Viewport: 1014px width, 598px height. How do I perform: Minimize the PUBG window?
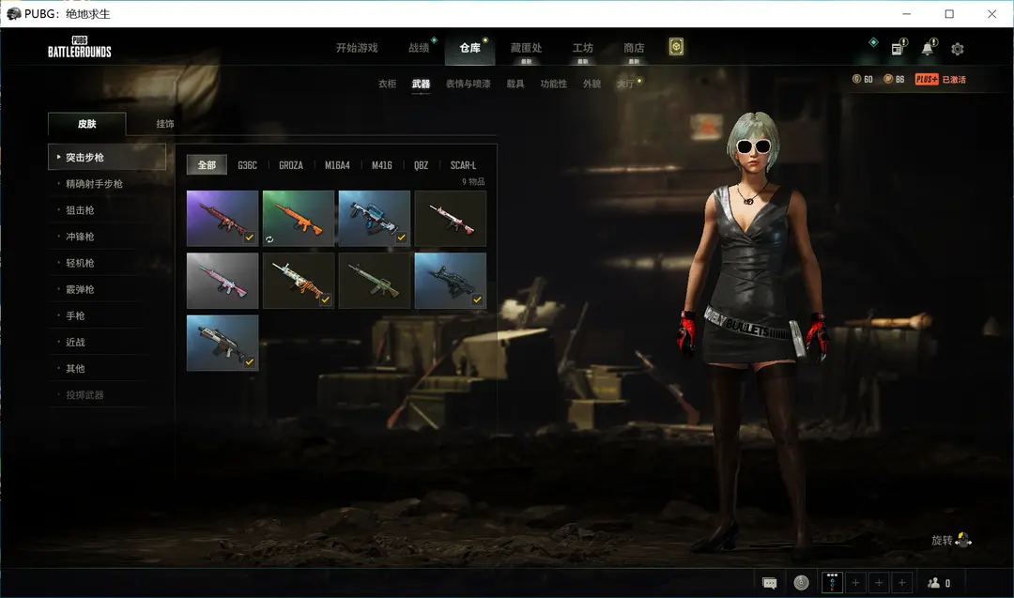click(907, 13)
